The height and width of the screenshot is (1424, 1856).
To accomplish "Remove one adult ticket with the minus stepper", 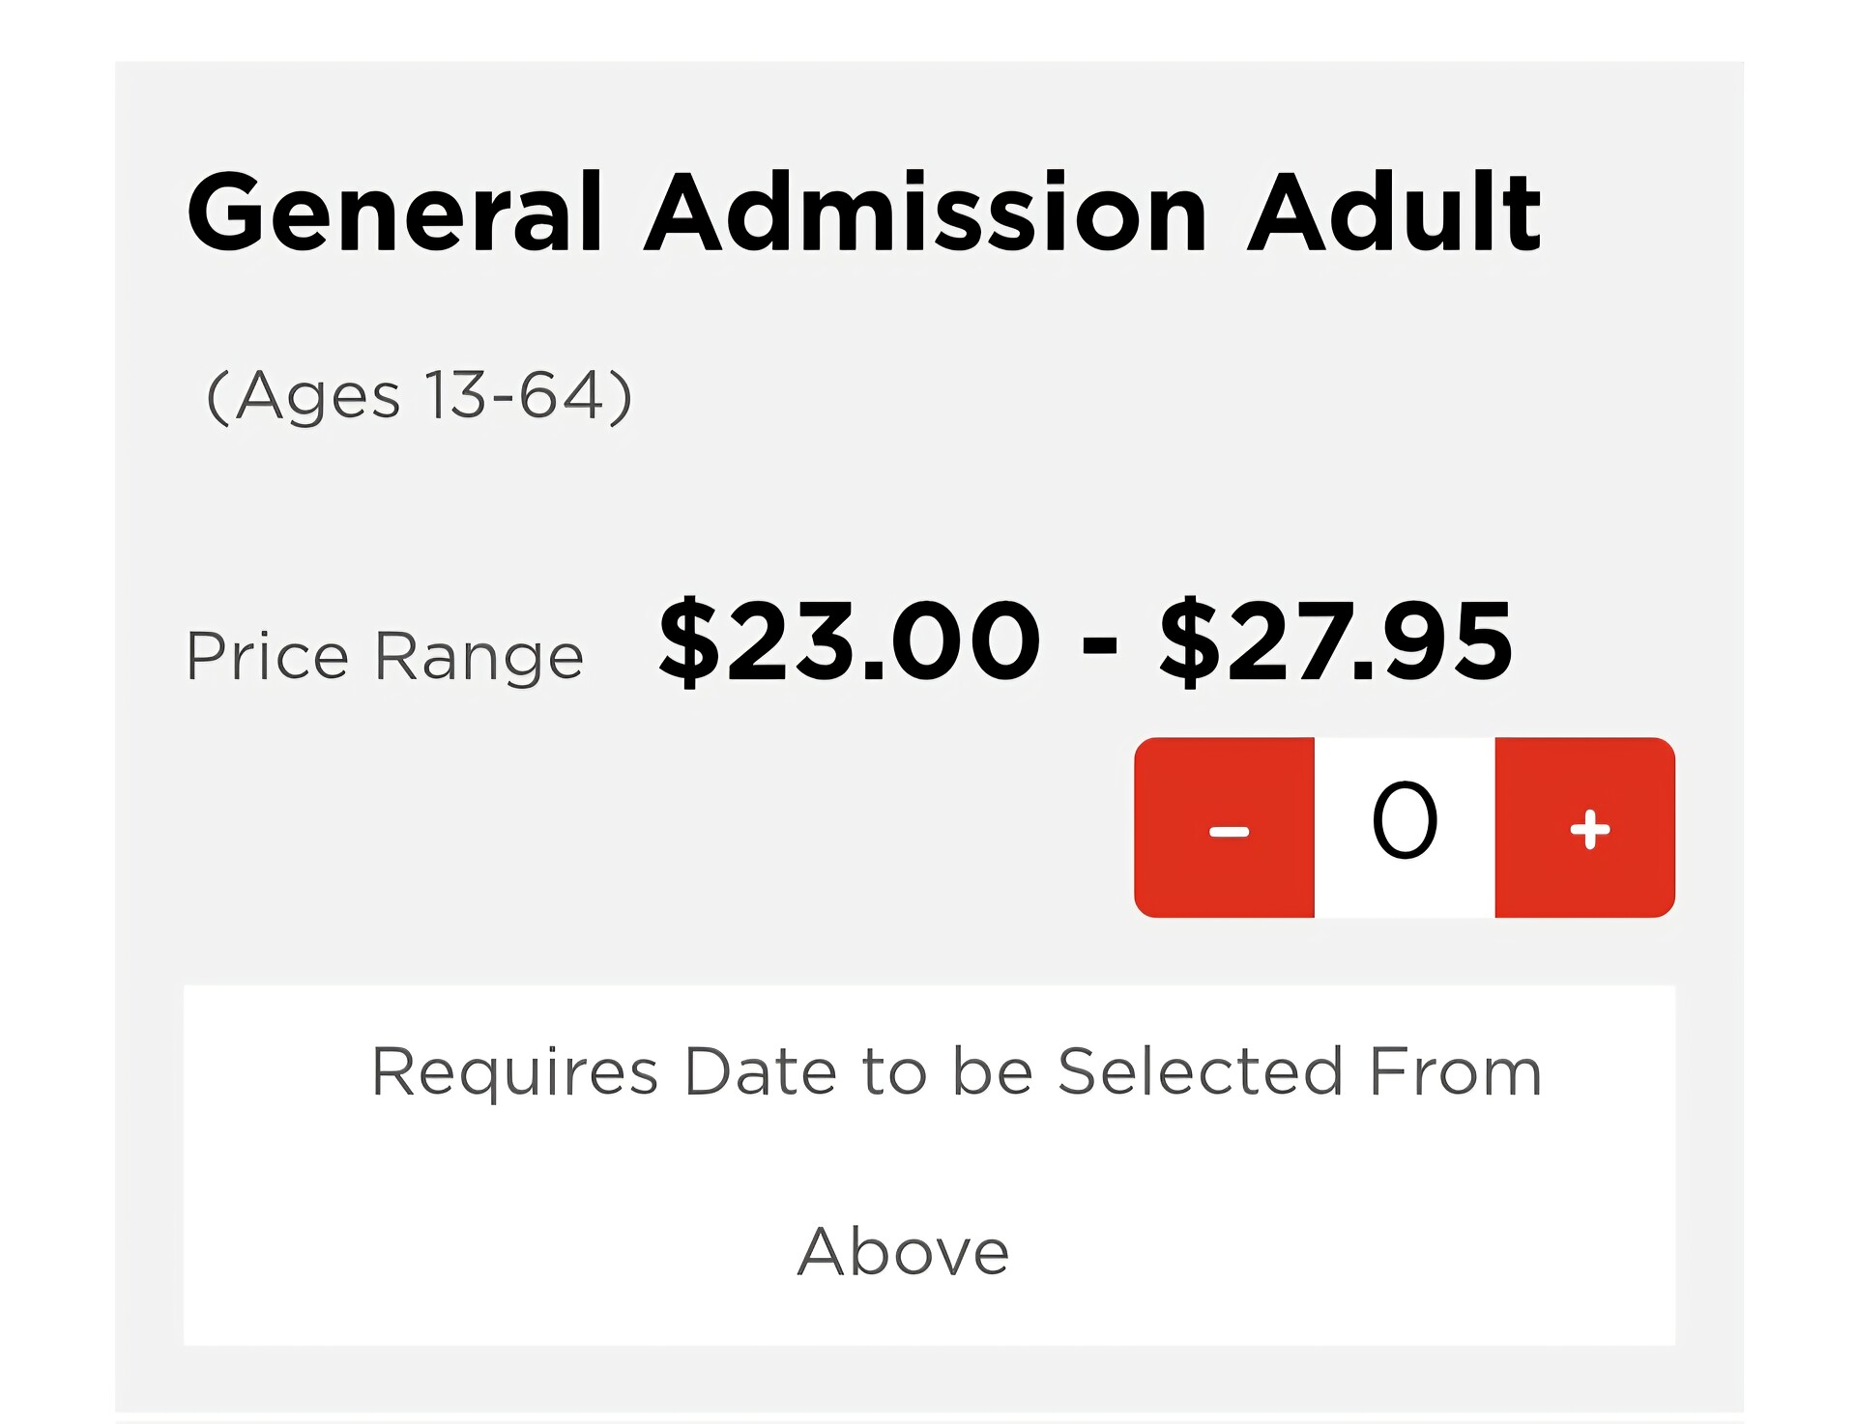I will point(1225,827).
